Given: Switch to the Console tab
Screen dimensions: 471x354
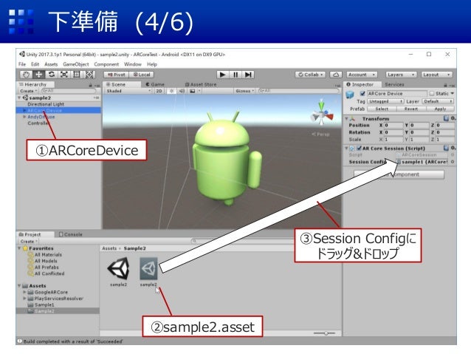Looking at the screenshot, I should pos(71,234).
